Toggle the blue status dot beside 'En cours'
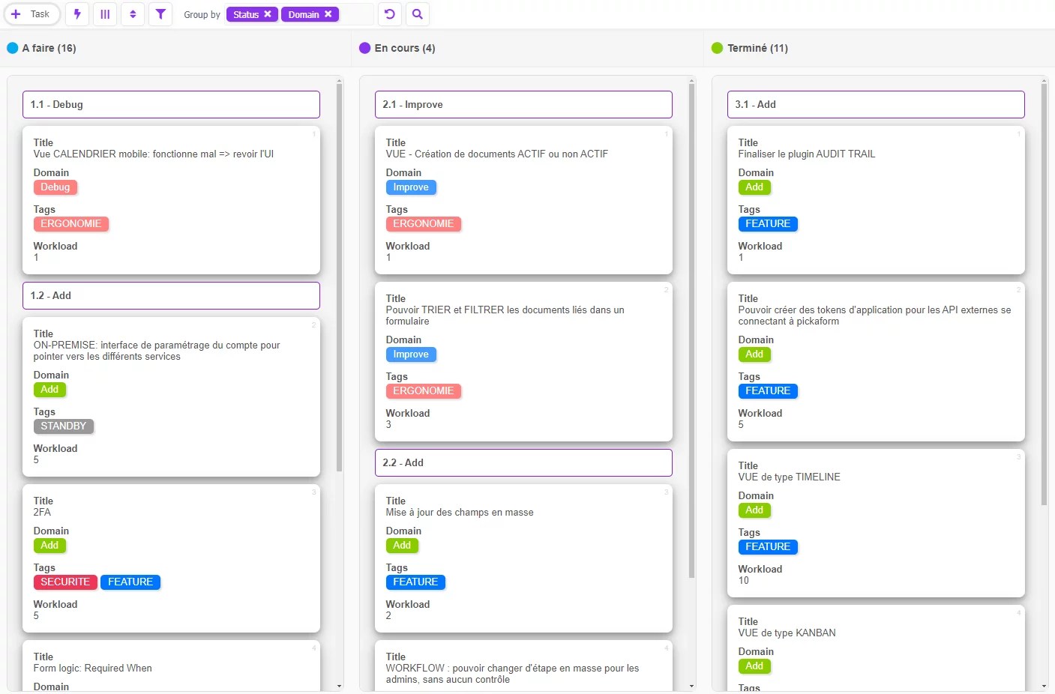This screenshot has height=694, width=1055. (x=364, y=48)
